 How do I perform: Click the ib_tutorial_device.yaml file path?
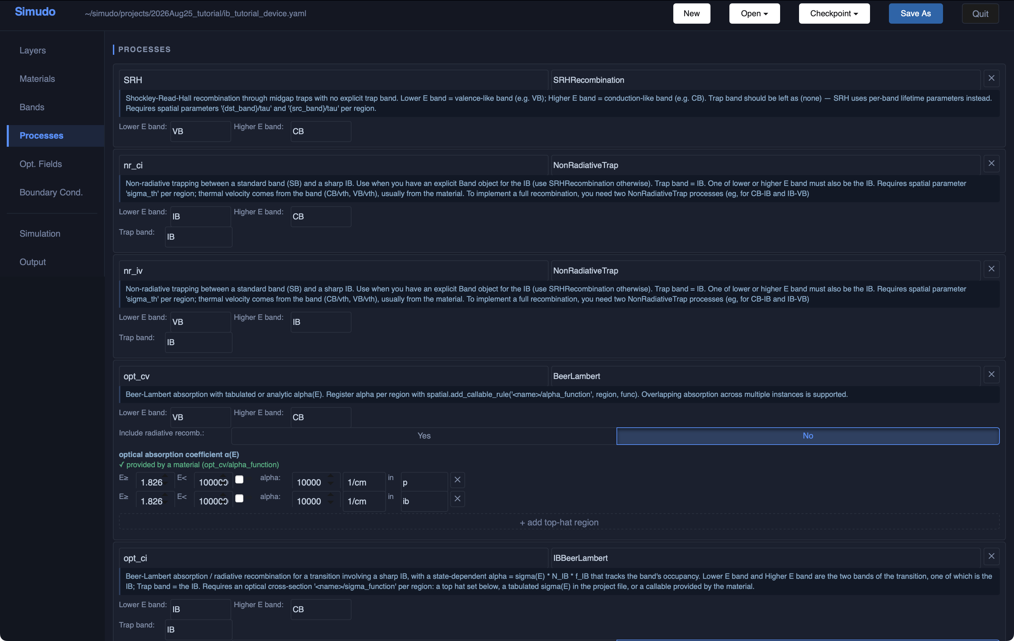(x=195, y=14)
